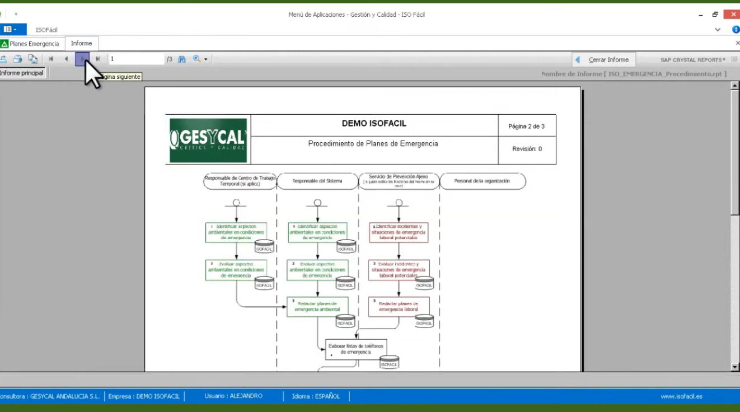Click 'Responsable del Sistema' swimlane header

click(317, 181)
